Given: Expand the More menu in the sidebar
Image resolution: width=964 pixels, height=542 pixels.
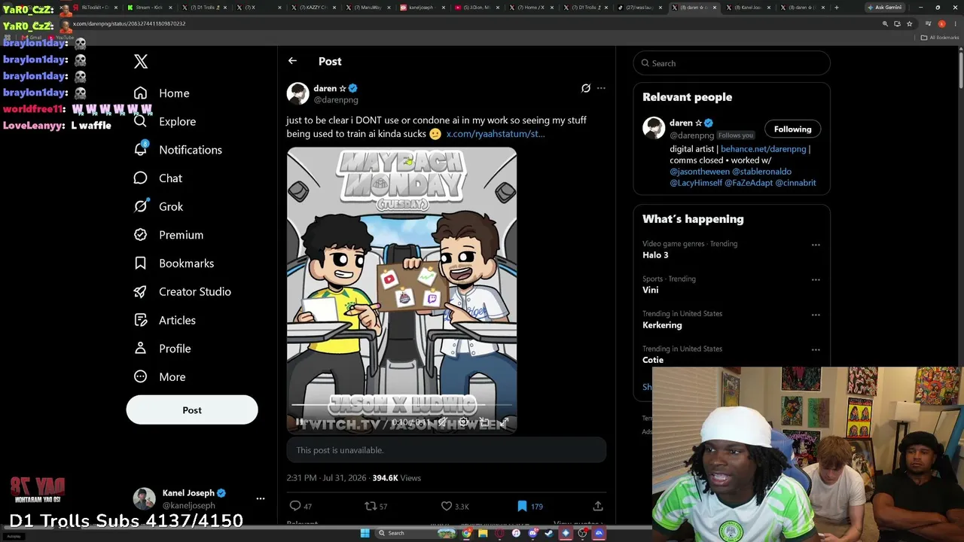Looking at the screenshot, I should pos(159,377).
